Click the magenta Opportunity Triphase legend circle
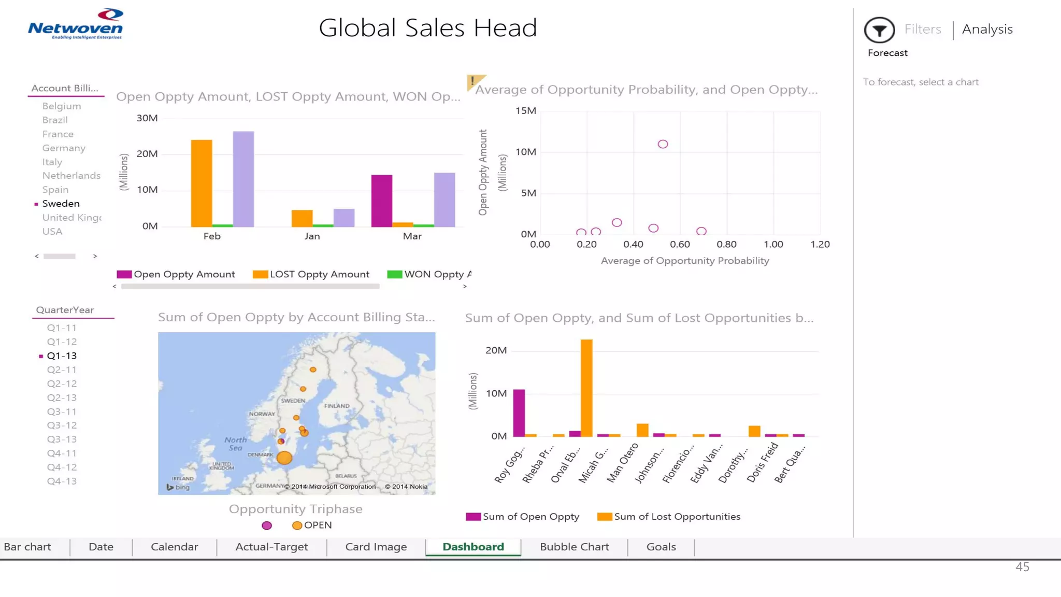This screenshot has width=1061, height=597. tap(267, 525)
